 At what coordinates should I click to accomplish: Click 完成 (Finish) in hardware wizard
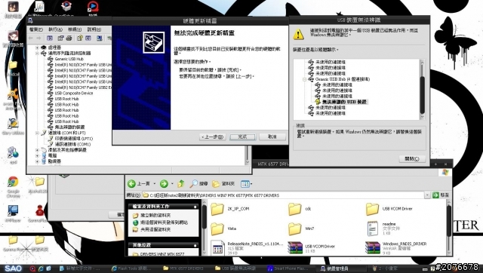243,136
